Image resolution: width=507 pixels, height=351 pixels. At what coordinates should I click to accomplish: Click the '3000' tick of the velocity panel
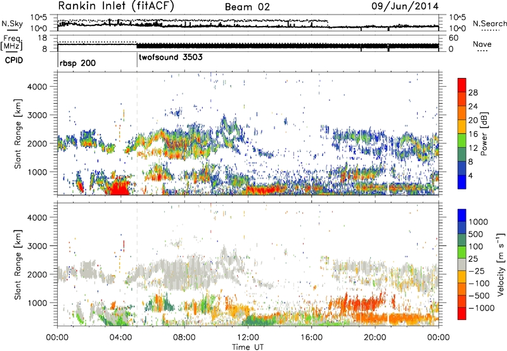pos(37,246)
